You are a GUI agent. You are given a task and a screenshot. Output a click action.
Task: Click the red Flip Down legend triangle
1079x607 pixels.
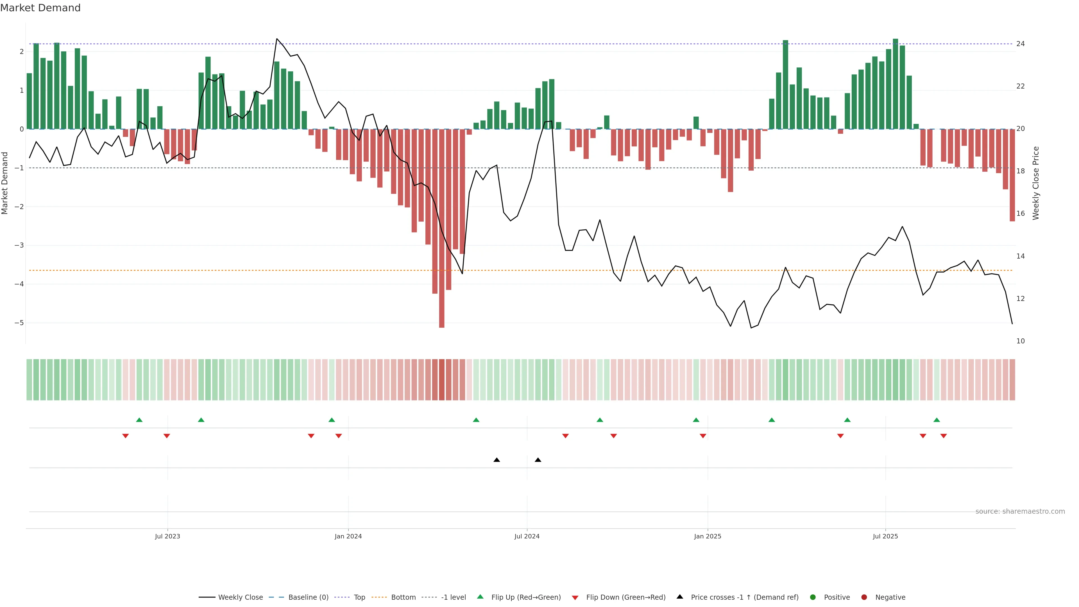(575, 598)
